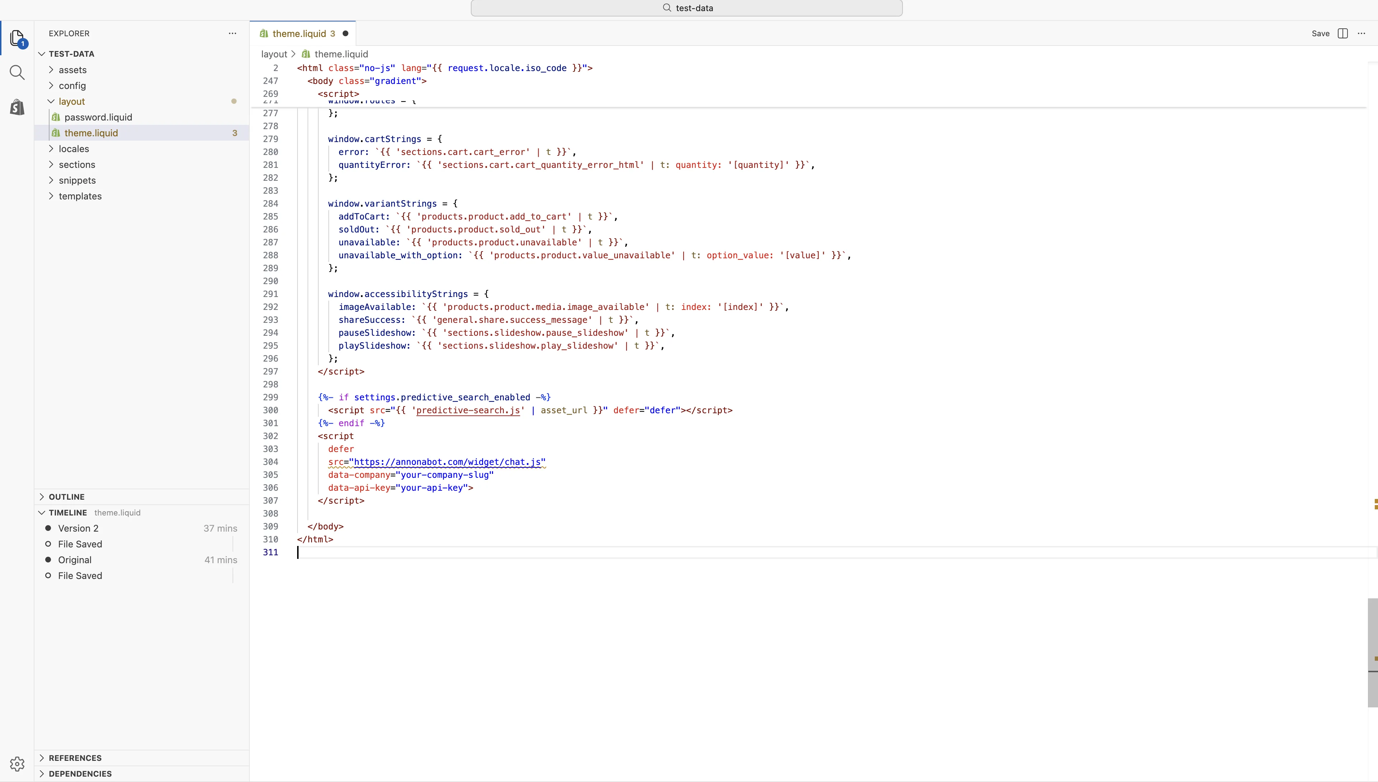This screenshot has height=782, width=1378.
Task: Click line number 311
Action: coord(270,552)
